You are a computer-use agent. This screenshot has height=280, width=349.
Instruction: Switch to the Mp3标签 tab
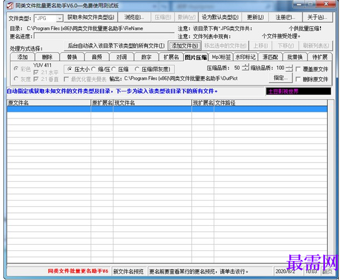coord(221,57)
